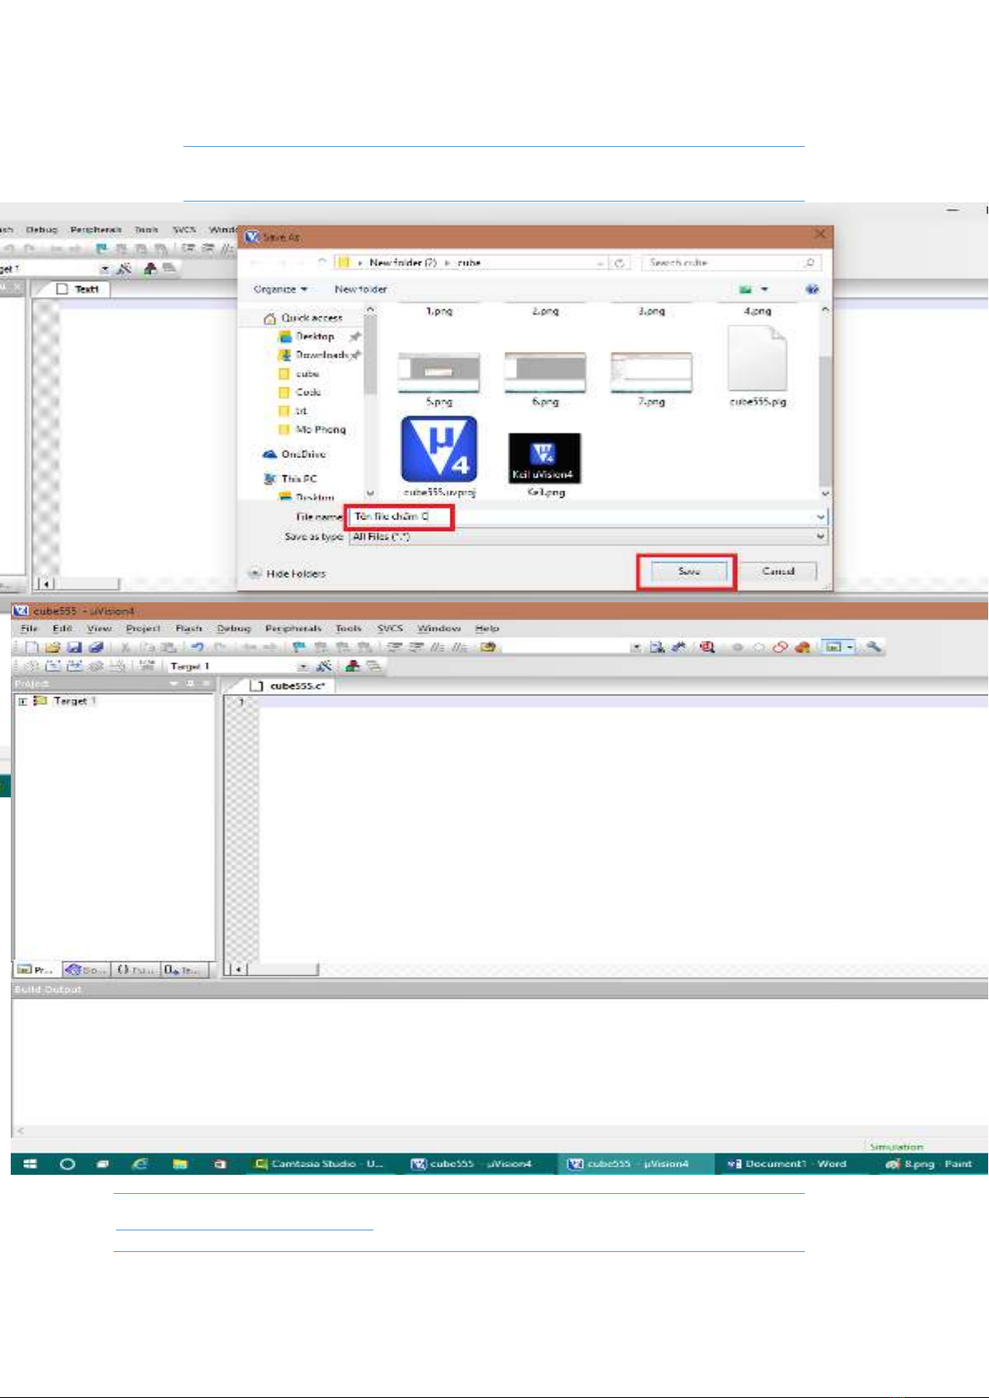Screen dimensions: 989x1398
Task: Click the Download to flash LOAD icon
Action: (x=147, y=665)
